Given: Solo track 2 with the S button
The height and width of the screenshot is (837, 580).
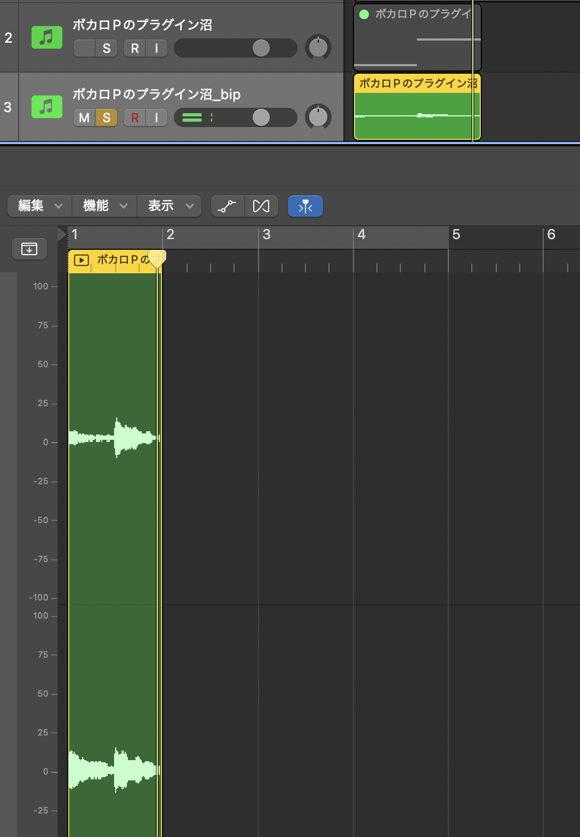Looking at the screenshot, I should pos(107,48).
